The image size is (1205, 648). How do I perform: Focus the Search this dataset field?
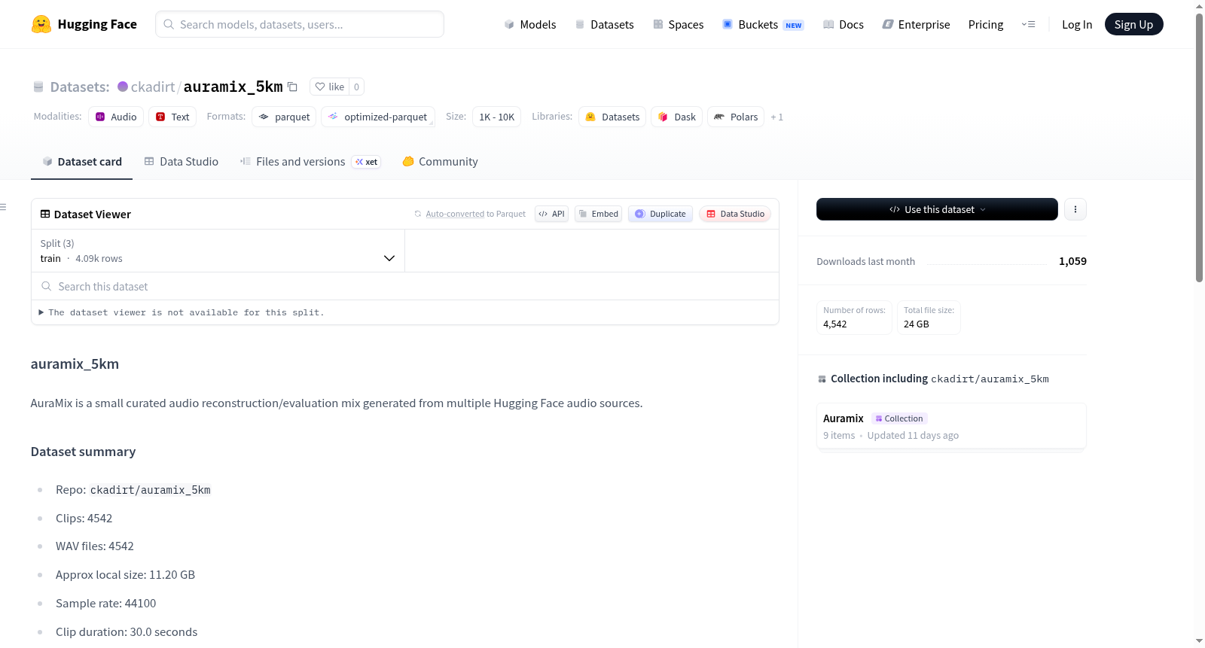[x=405, y=287]
